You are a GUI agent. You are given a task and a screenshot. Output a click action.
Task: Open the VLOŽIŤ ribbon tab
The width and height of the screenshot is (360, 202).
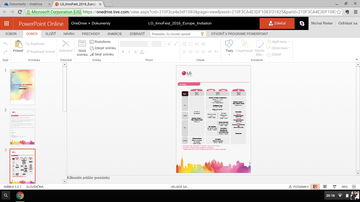pos(50,34)
